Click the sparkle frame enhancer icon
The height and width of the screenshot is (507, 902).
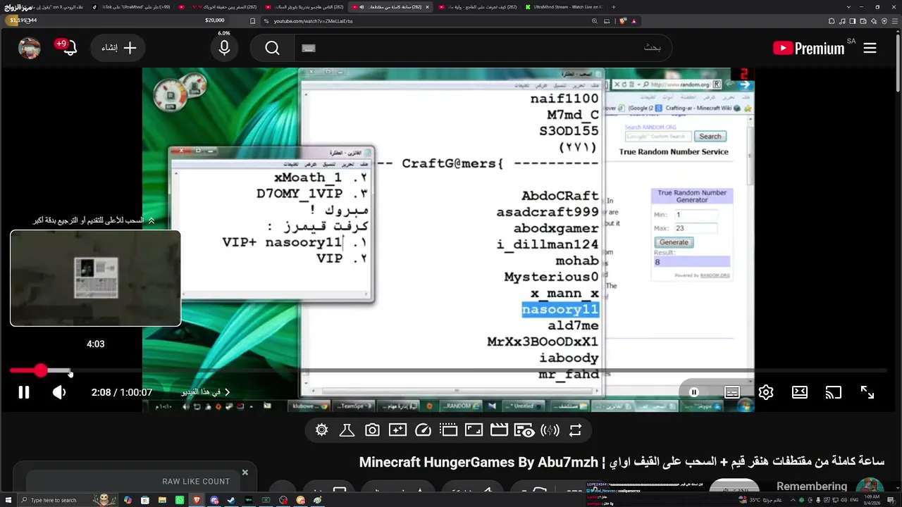397,430
